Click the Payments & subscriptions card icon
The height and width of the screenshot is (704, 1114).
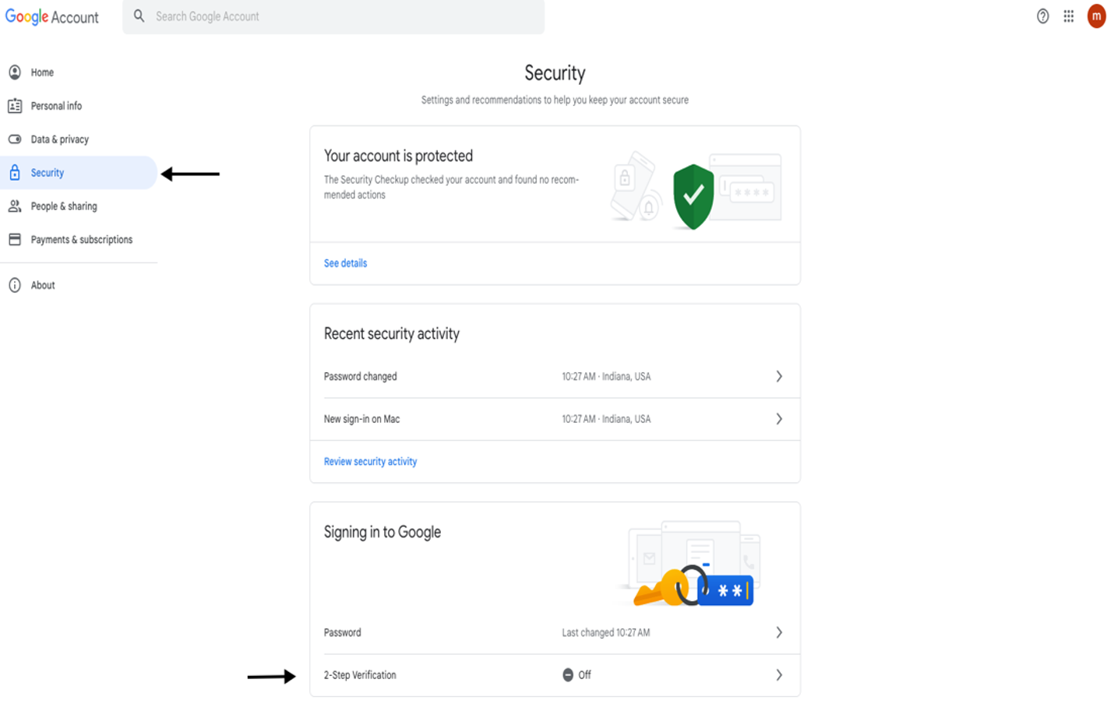pyautogui.click(x=15, y=240)
